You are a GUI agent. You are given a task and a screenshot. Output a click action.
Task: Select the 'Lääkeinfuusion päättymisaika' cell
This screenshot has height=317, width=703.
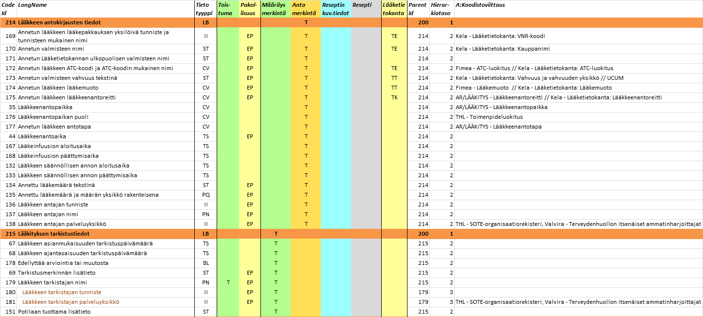pos(106,156)
